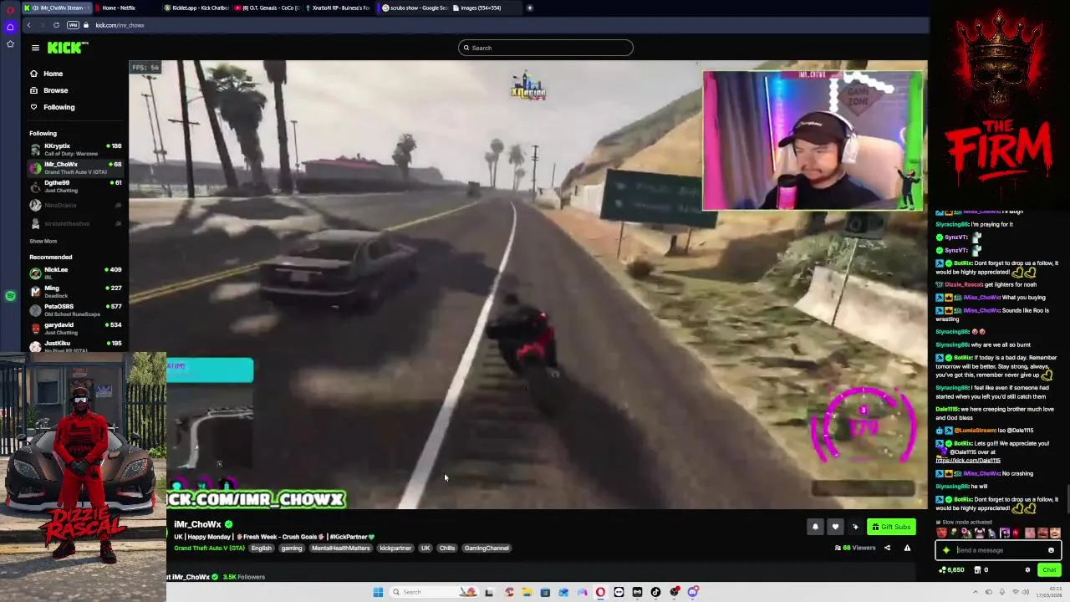Open kick.com/Dale1115 link in chat
Screen dimensions: 1070x602
(x=967, y=461)
